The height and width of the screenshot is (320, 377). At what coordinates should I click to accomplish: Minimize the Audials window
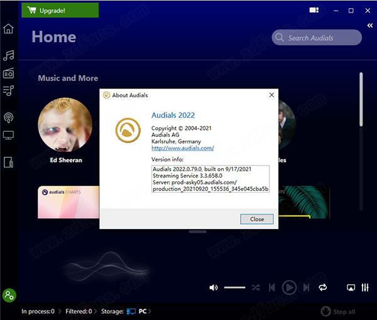tap(336, 11)
